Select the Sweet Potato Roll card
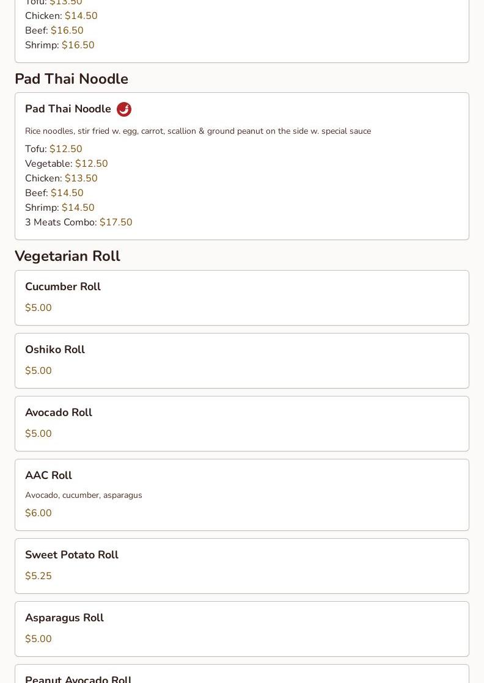 point(242,566)
